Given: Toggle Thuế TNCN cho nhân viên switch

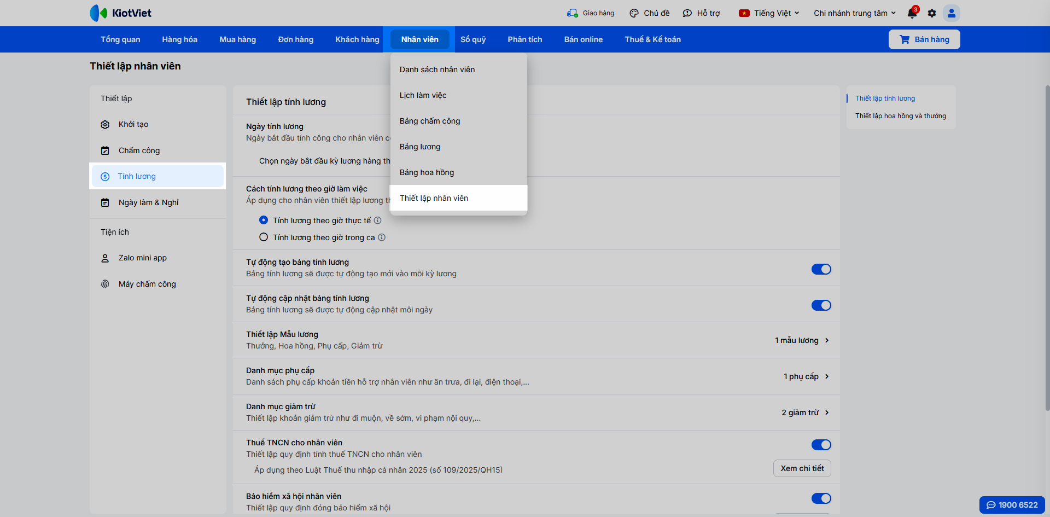Looking at the screenshot, I should [821, 445].
